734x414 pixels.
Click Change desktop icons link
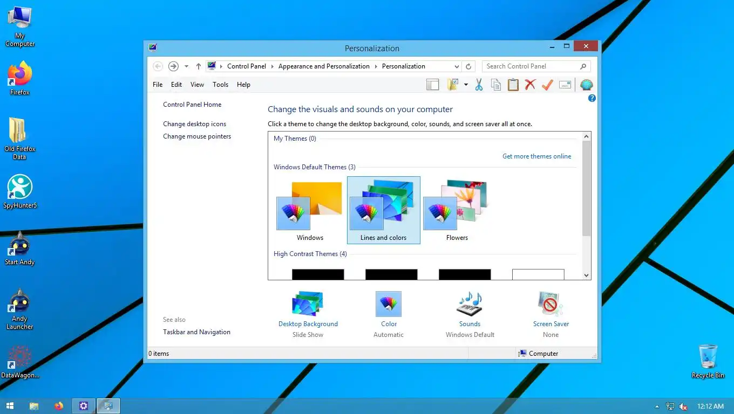(x=195, y=124)
